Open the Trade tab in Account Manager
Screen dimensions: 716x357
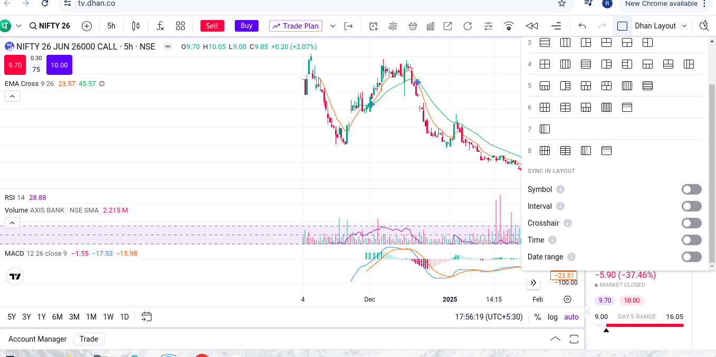89,339
